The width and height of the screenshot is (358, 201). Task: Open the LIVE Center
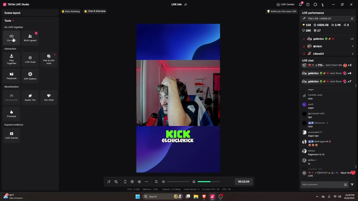(285, 4)
